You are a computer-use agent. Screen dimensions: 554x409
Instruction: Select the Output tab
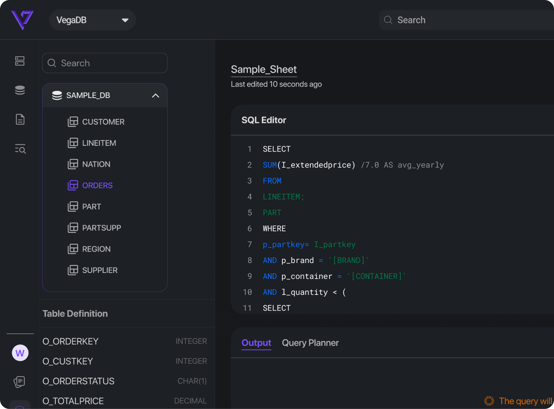[x=256, y=343]
